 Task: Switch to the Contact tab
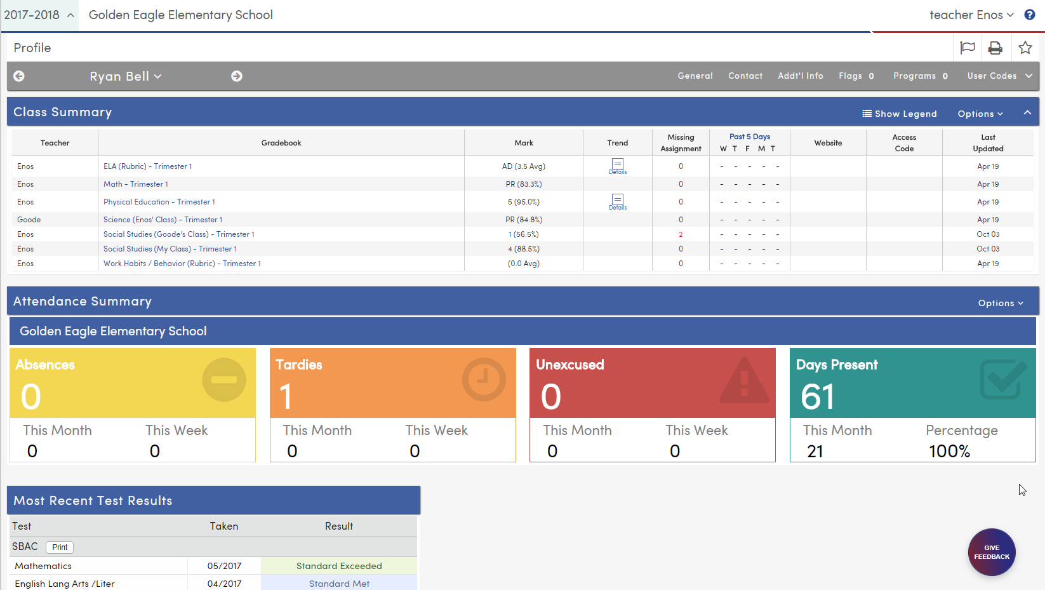[x=745, y=76]
